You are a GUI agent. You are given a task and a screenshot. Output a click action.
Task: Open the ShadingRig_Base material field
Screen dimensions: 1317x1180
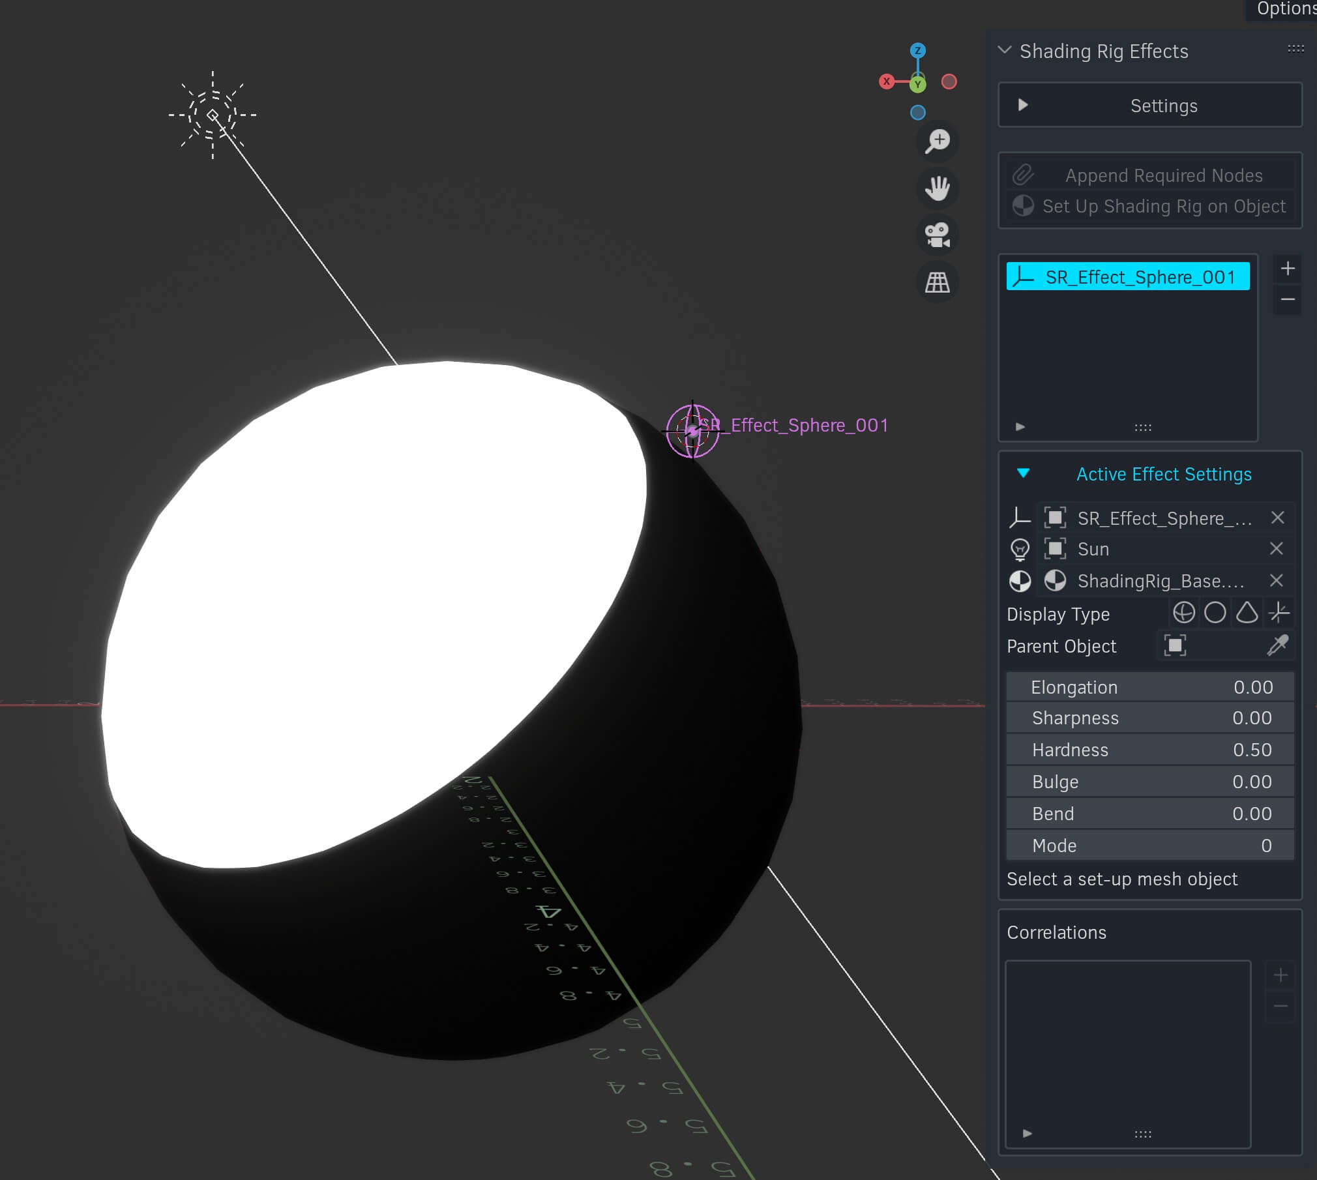1150,581
